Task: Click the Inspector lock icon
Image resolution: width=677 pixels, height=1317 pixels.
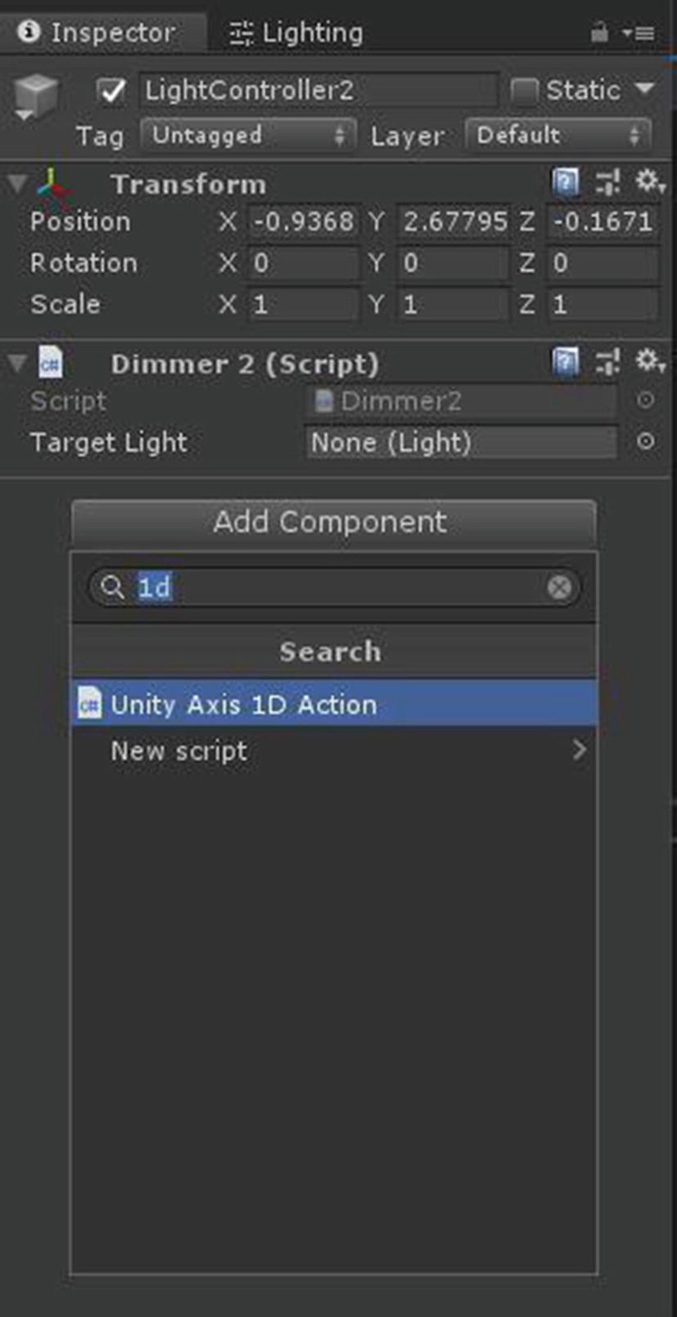Action: coord(599,33)
